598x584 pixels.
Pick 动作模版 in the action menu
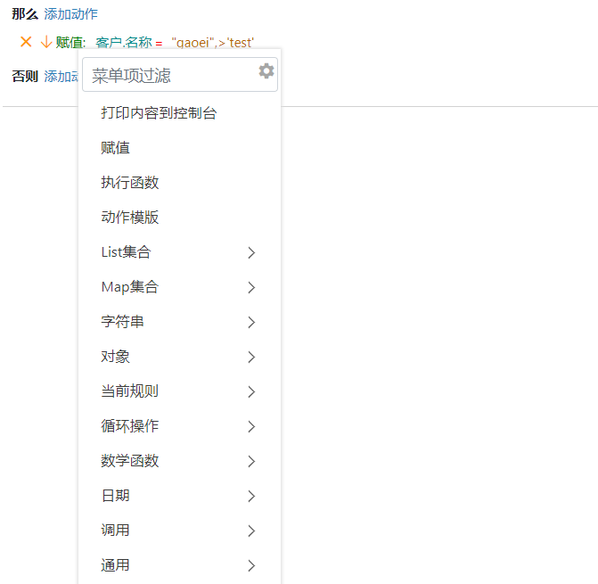pos(130,218)
